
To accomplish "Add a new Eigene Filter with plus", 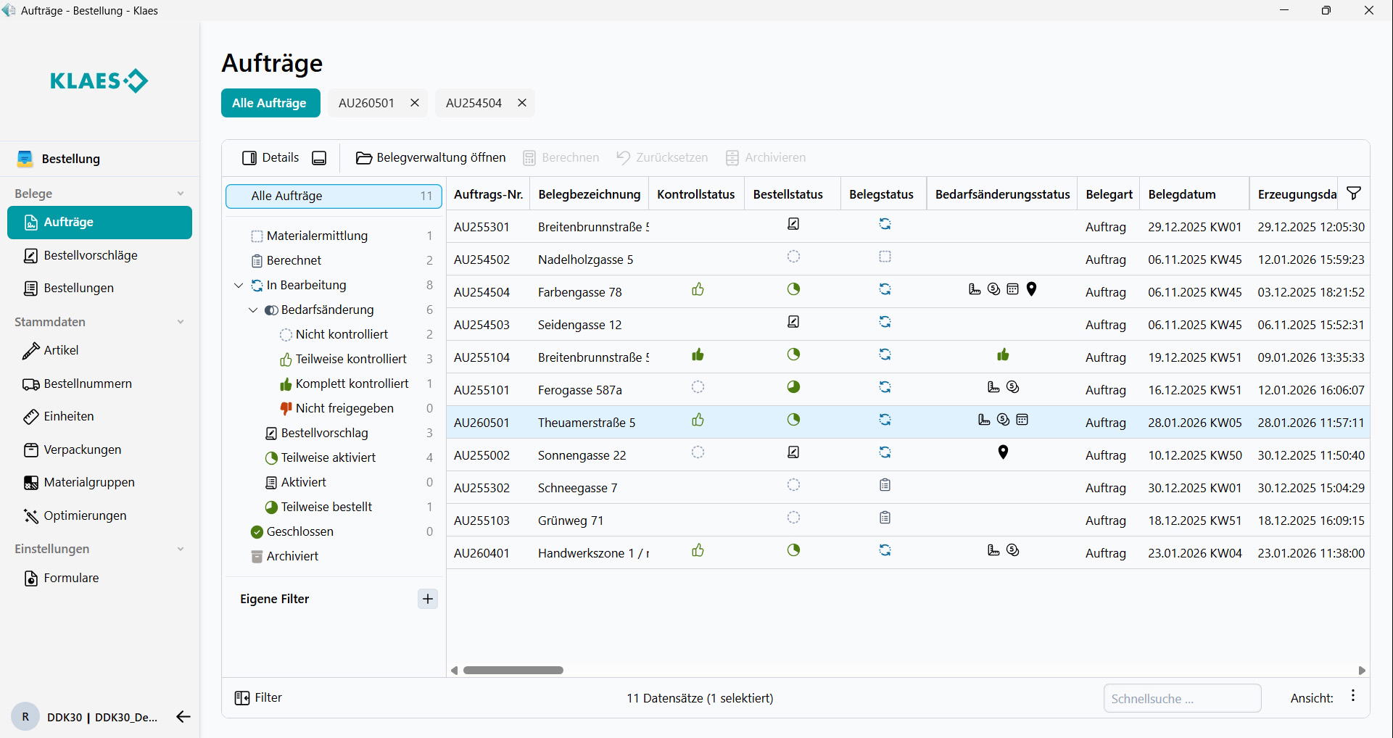I will click(428, 599).
